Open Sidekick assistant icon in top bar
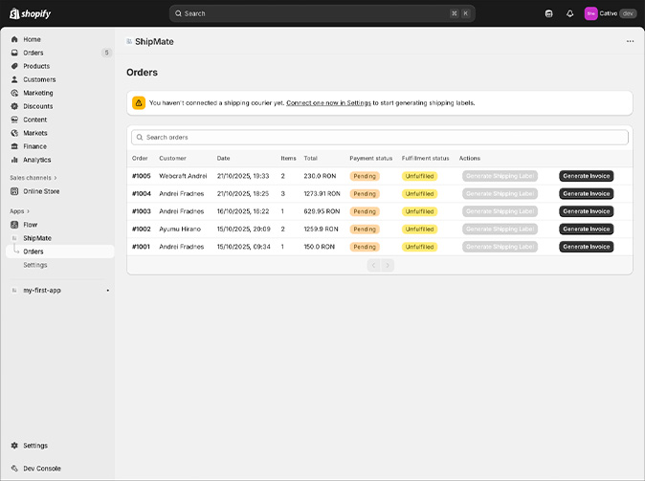 pos(549,13)
